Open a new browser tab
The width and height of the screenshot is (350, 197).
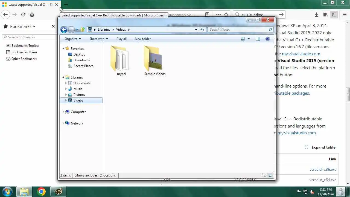pyautogui.click(x=66, y=4)
